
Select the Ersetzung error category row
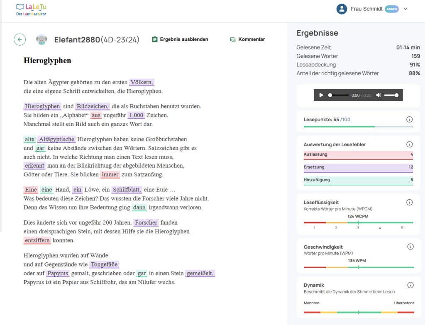click(358, 167)
